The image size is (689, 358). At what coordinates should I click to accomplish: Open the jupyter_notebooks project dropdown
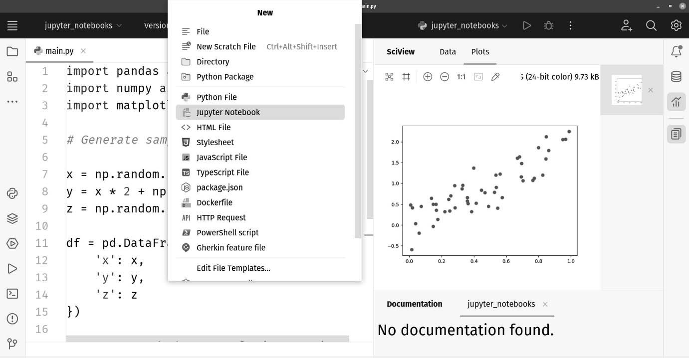pyautogui.click(x=83, y=25)
